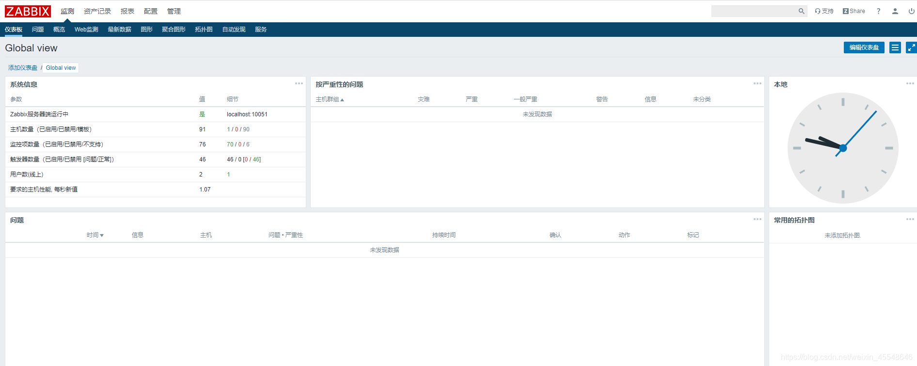
Task: Open the help question mark icon
Action: pyautogui.click(x=878, y=11)
